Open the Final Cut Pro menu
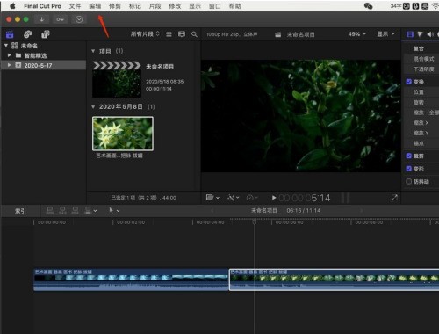This screenshot has width=439, height=334. click(42, 6)
